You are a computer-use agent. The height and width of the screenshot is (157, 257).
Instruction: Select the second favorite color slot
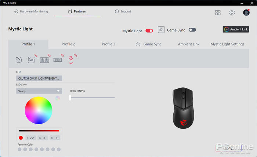point(25,149)
